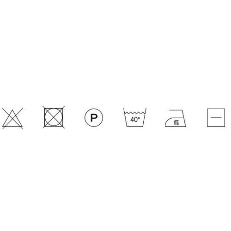Click the bottom edge of the dry-flat square

click(x=216, y=126)
